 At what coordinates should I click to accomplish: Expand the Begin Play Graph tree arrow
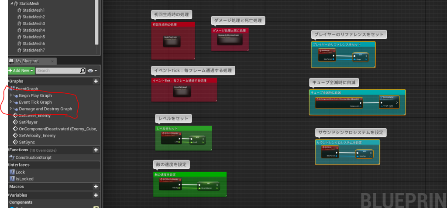[11, 95]
